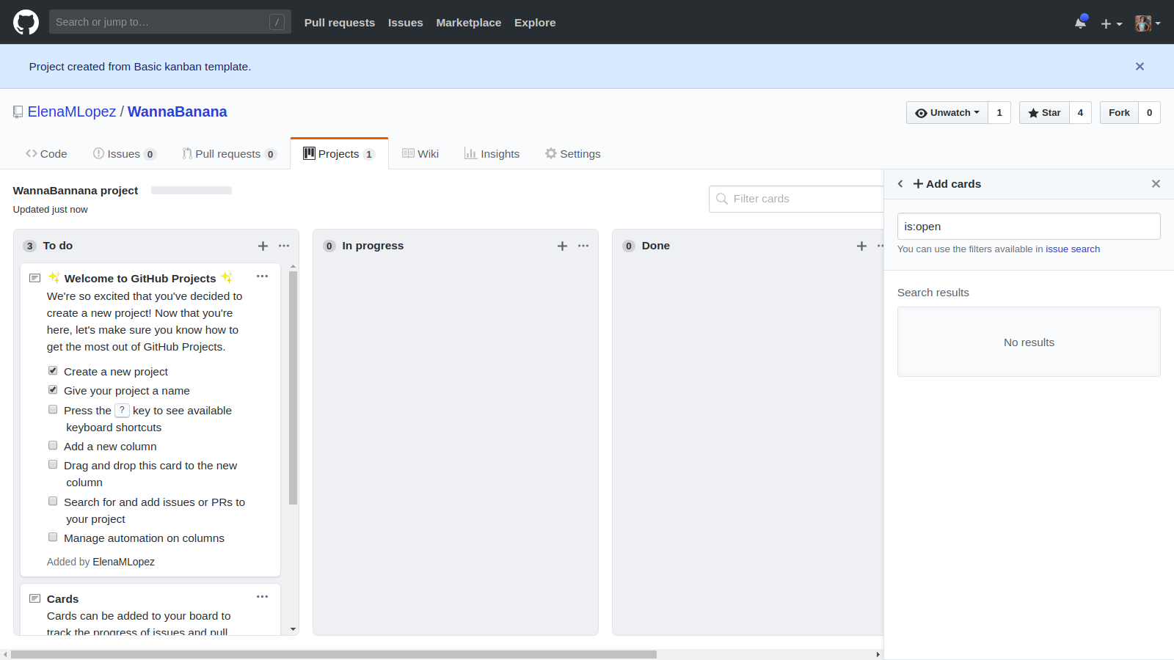1174x660 pixels.
Task: Click the is:open search field
Action: tap(1029, 227)
